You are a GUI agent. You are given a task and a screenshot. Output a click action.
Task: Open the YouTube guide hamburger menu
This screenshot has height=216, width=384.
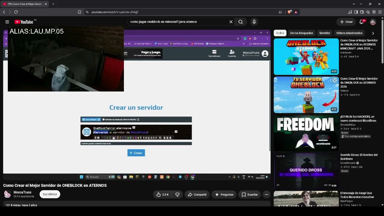click(x=7, y=22)
